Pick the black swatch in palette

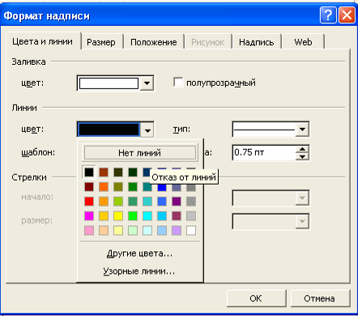[89, 172]
